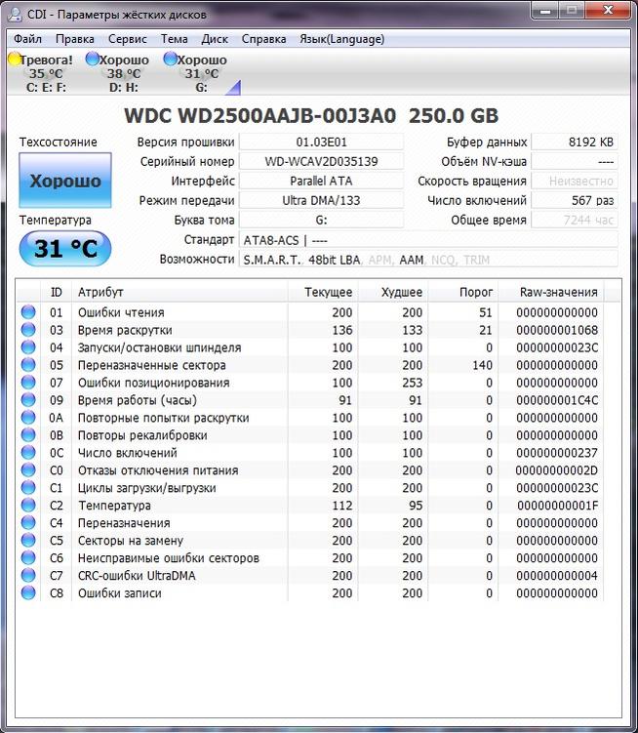Click the 7244 час total time field
This screenshot has width=638, height=733.
[x=575, y=221]
